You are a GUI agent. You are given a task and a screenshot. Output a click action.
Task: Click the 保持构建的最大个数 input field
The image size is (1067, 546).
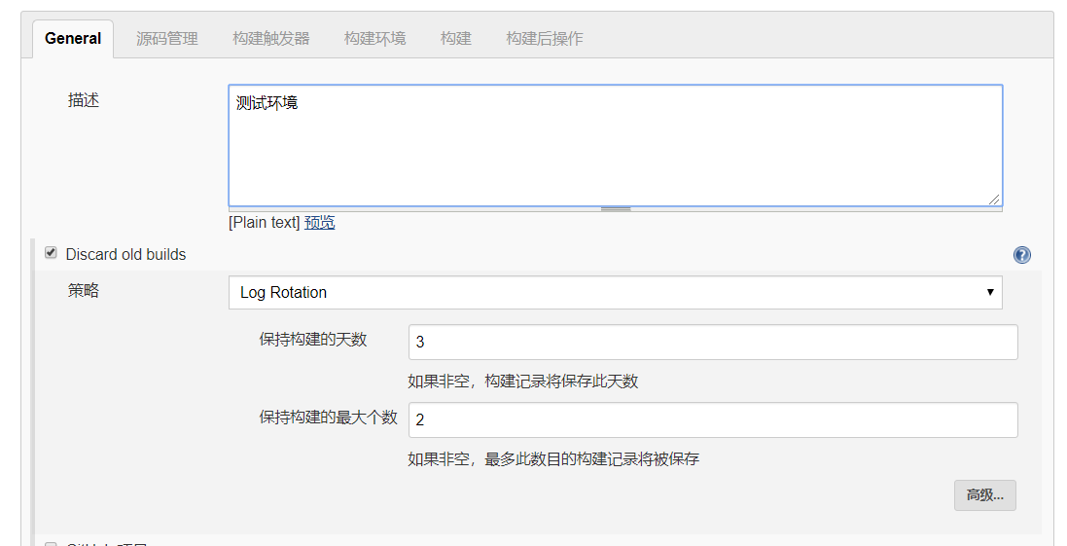713,419
